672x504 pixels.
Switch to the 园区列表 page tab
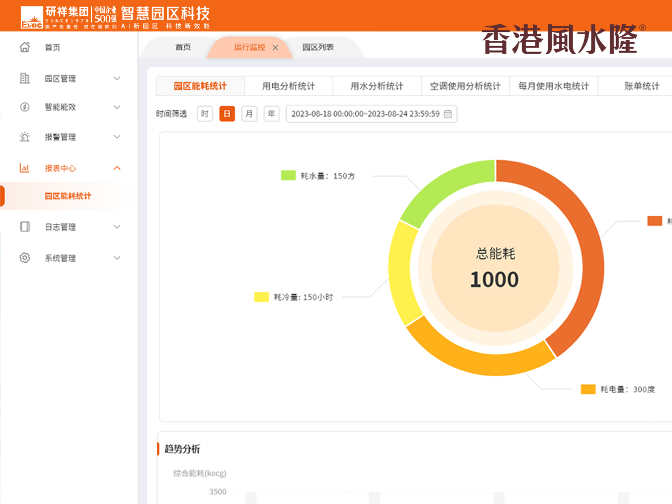[x=318, y=48]
